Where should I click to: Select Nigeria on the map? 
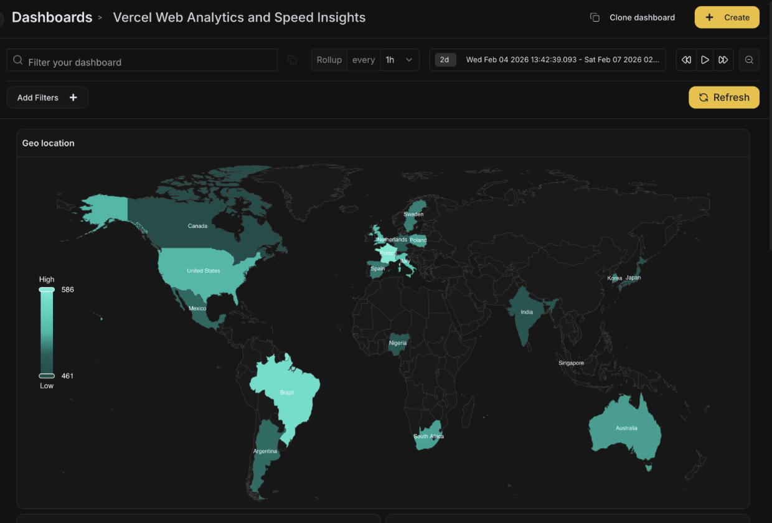398,343
